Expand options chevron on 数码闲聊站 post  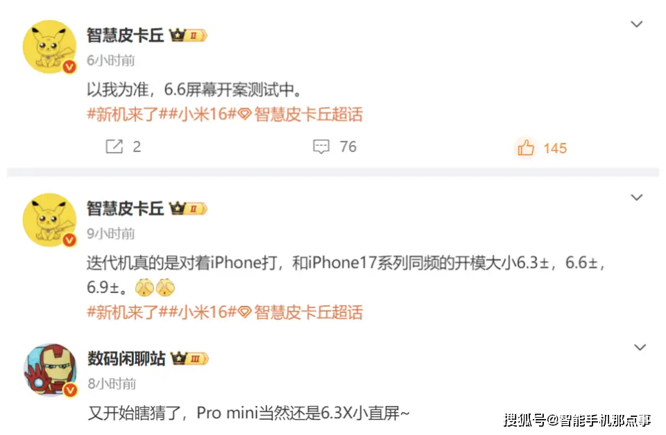pyautogui.click(x=640, y=348)
